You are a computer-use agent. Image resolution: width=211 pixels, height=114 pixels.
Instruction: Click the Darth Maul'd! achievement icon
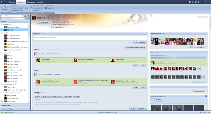113,60
